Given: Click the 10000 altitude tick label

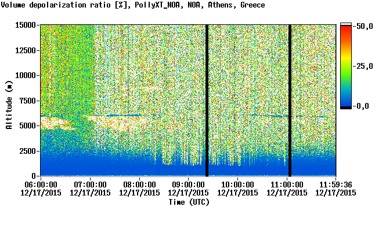Looking at the screenshot, I should click(x=26, y=75).
